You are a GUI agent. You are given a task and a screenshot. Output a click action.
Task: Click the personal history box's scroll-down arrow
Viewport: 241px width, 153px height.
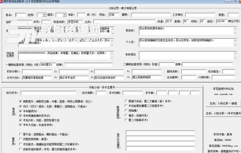[x=235, y=45]
